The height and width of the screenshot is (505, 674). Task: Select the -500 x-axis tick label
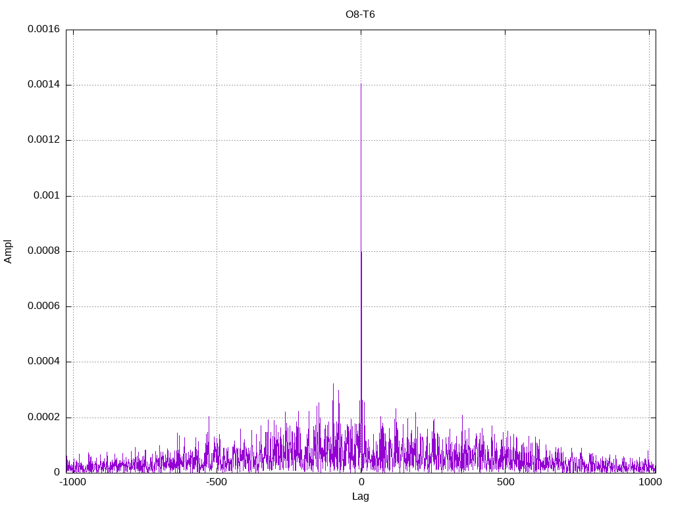(x=217, y=482)
